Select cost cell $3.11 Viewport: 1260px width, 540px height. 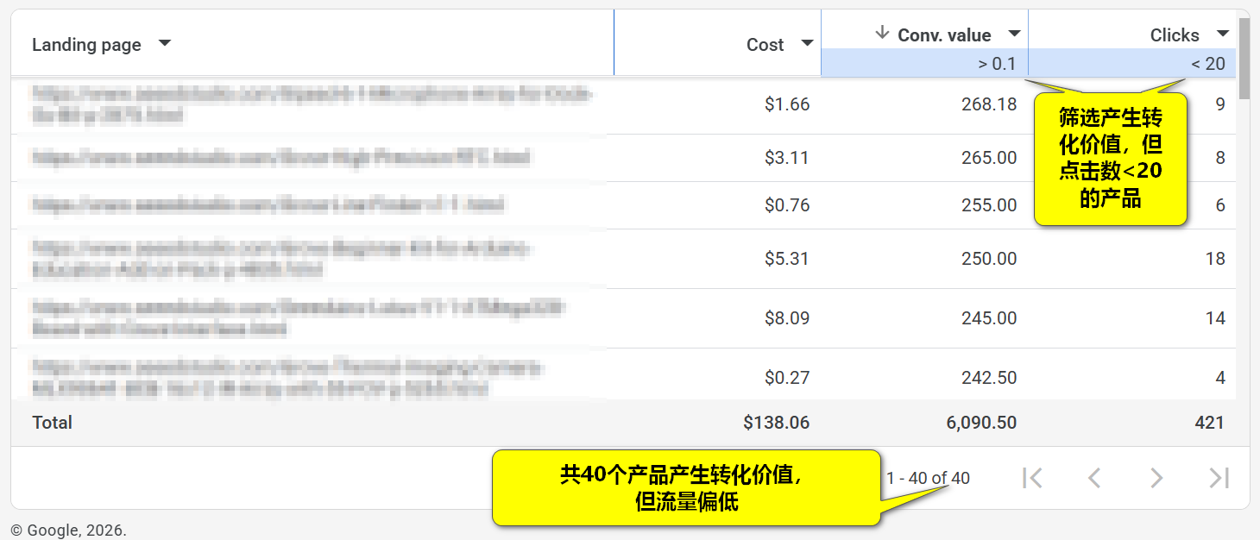tap(787, 158)
